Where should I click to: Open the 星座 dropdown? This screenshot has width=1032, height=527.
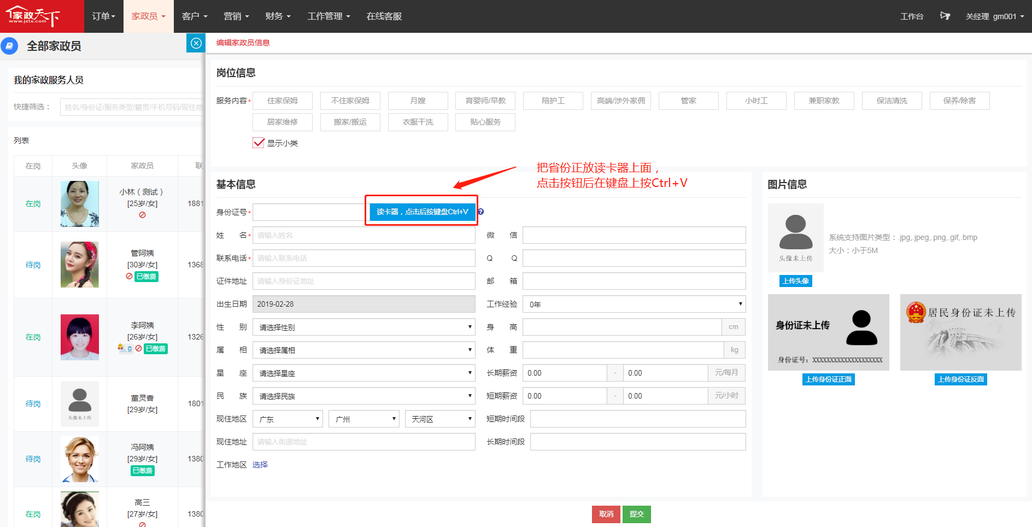click(x=364, y=373)
